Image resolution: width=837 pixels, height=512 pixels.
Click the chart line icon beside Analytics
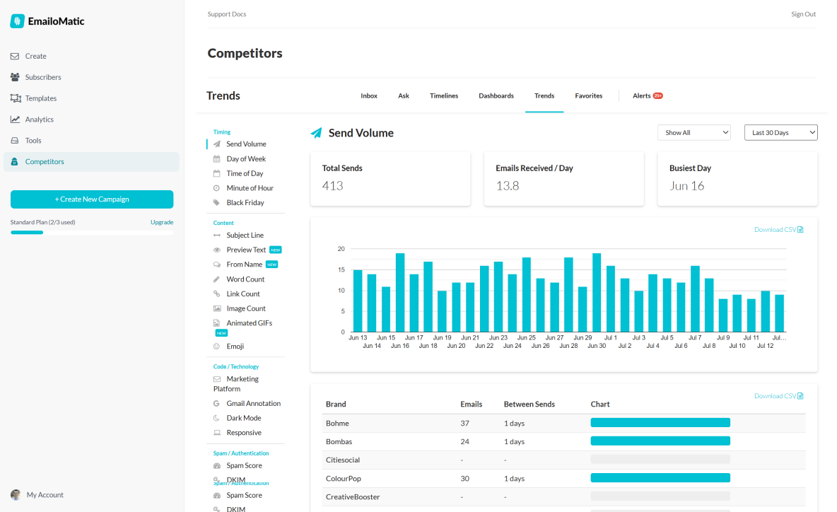15,120
